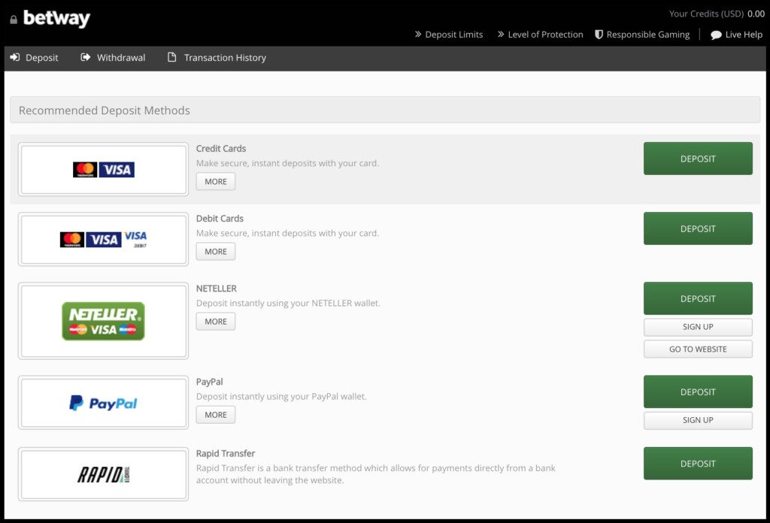Screen dimensions: 770x523
Task: Open the Transaction History tab
Action: [x=217, y=58]
